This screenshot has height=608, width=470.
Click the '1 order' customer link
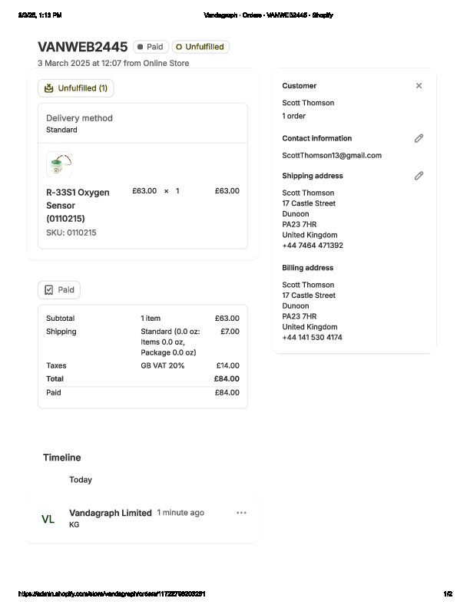click(293, 116)
